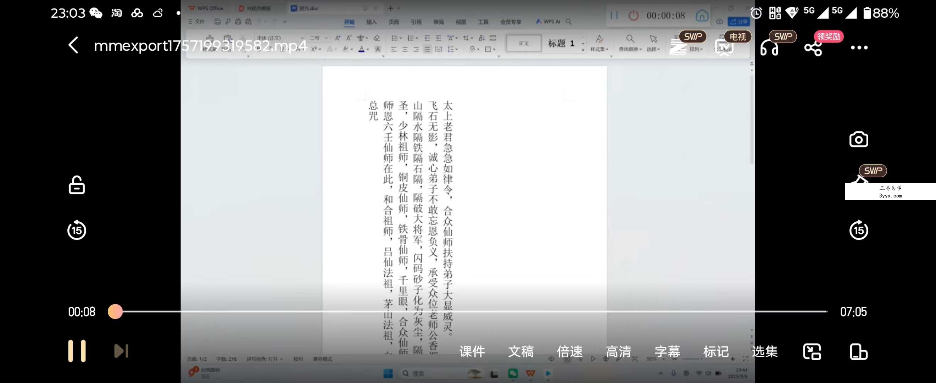The height and width of the screenshot is (383, 936).
Task: Click the orange progress slider handle
Action: 115,311
